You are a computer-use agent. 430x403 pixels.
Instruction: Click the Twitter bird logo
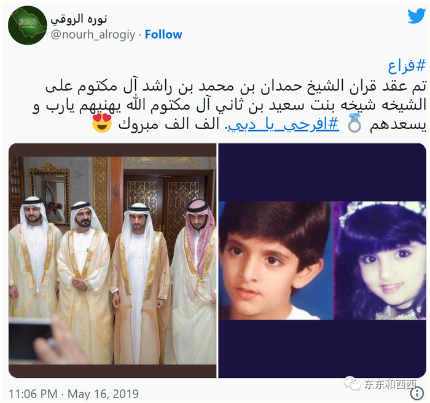416,17
